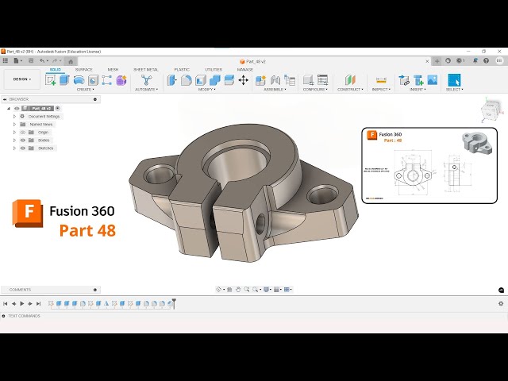This screenshot has width=508, height=381.
Task: Select the Revolve tool in Create group
Action: [x=79, y=80]
